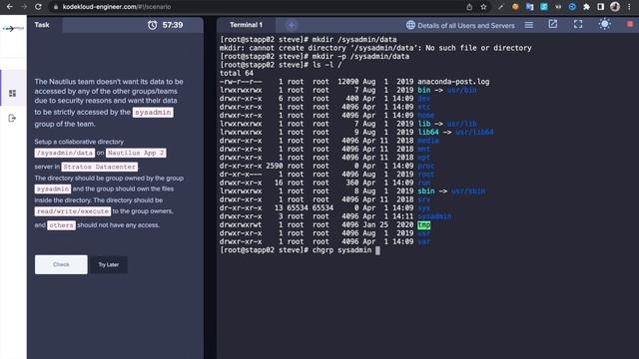Click the others tag in the task text
This screenshot has width=639, height=359.
pyautogui.click(x=61, y=225)
